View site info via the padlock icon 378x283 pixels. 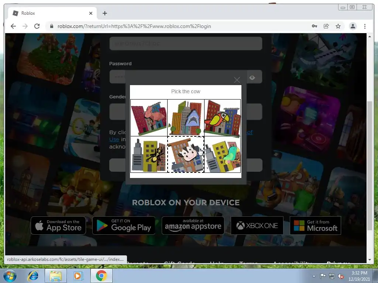pyautogui.click(x=51, y=26)
